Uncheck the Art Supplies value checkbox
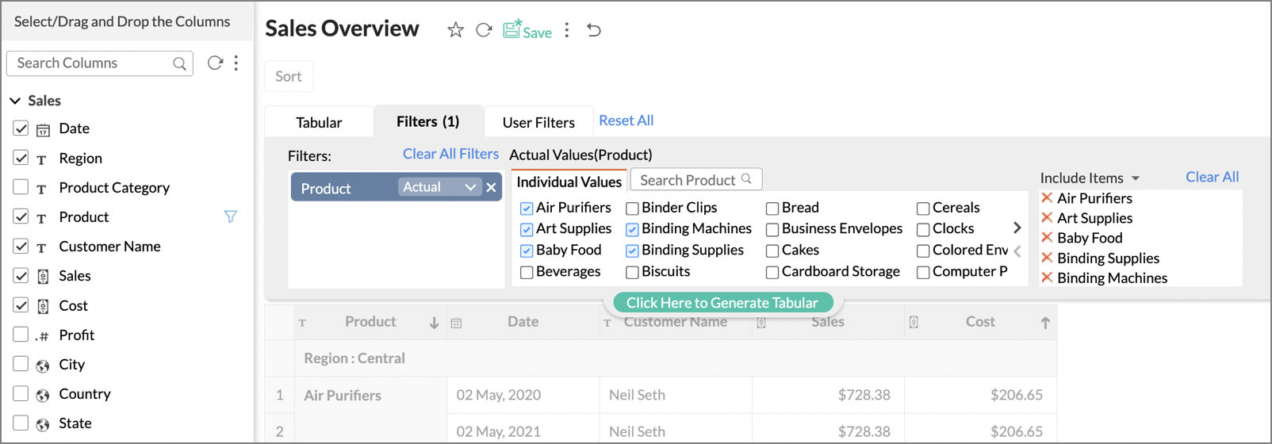The width and height of the screenshot is (1272, 444). click(527, 229)
